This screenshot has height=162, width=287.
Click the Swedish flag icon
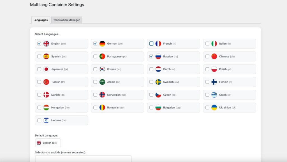tap(158, 82)
